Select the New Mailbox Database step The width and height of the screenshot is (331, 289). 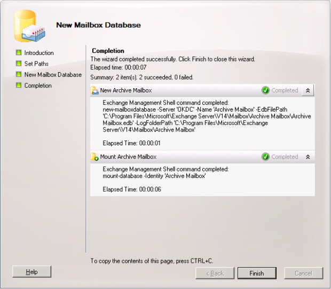[x=53, y=75]
